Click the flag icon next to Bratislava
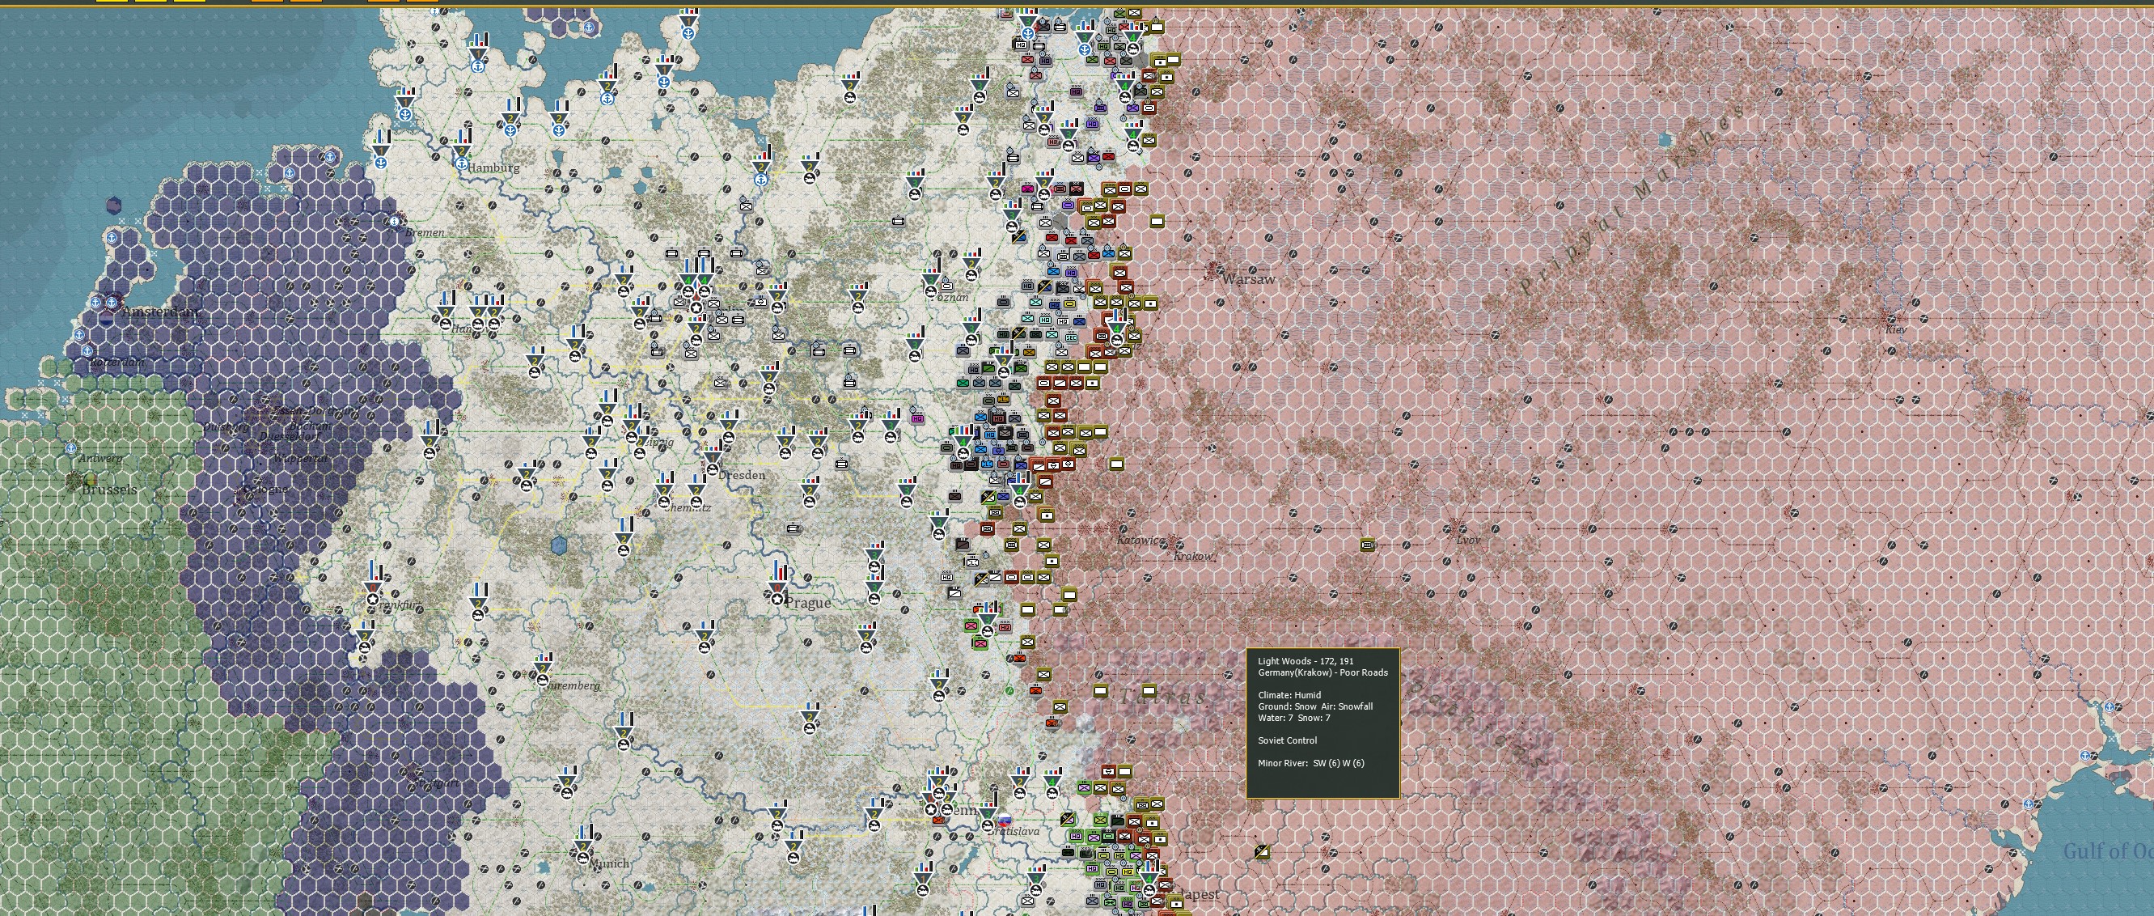Image resolution: width=2154 pixels, height=916 pixels. [x=1005, y=821]
